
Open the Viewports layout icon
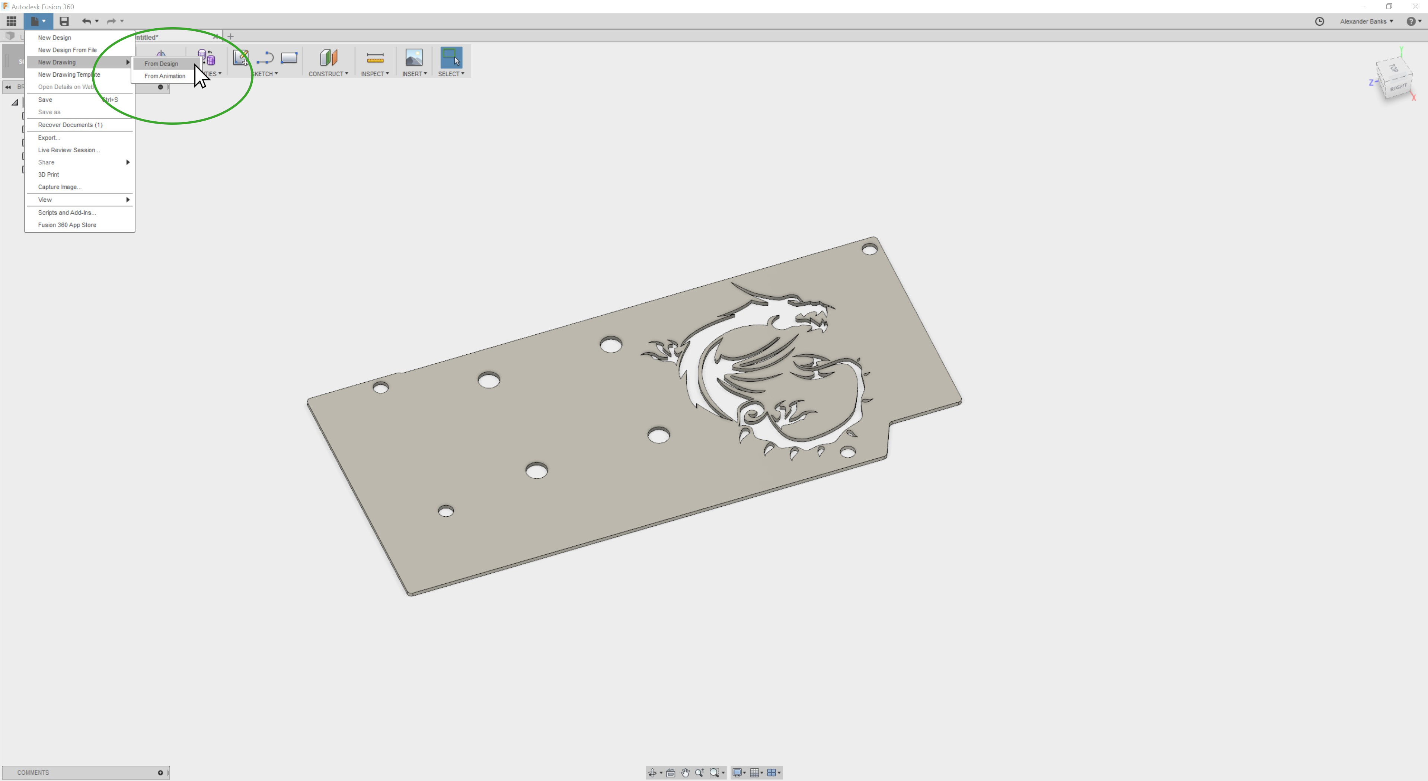point(771,773)
